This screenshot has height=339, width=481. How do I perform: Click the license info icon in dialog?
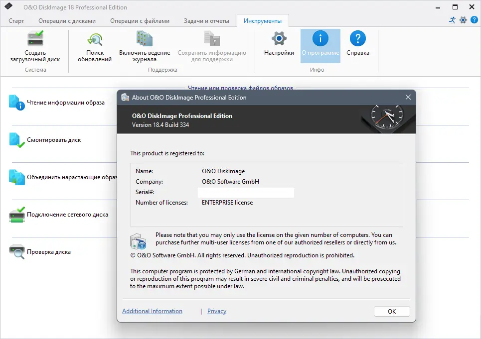click(138, 241)
